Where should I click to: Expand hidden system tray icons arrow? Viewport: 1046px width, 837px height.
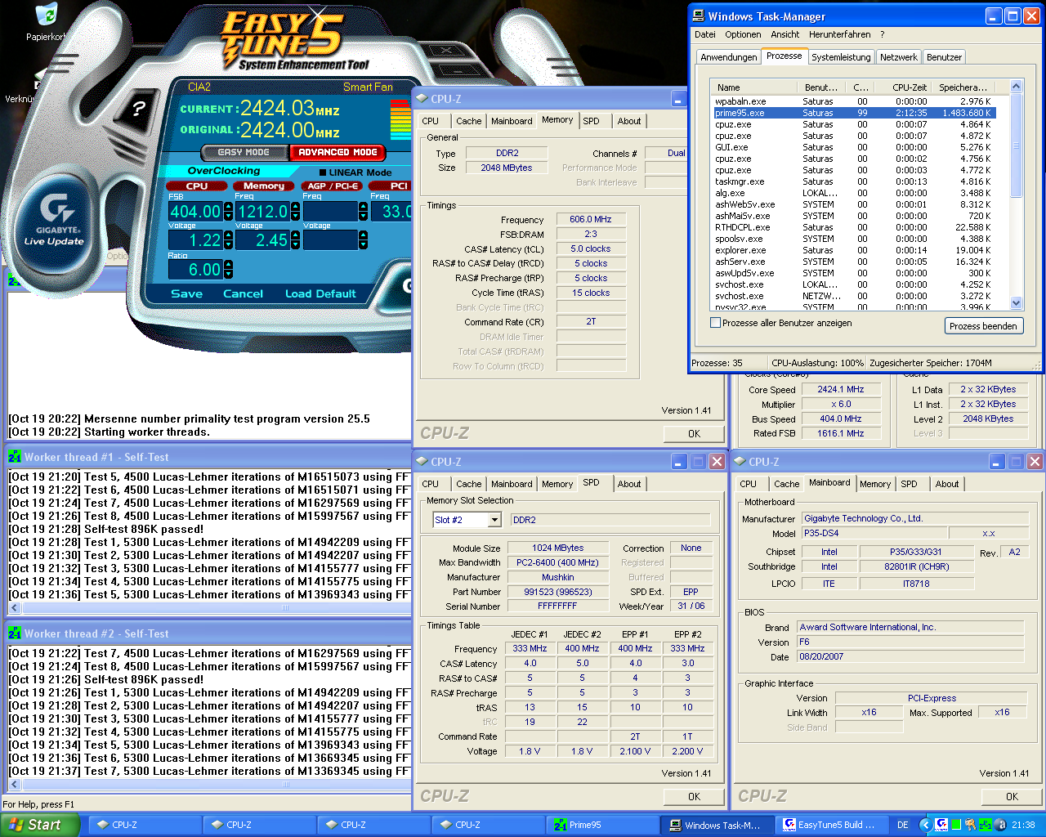[x=925, y=825]
